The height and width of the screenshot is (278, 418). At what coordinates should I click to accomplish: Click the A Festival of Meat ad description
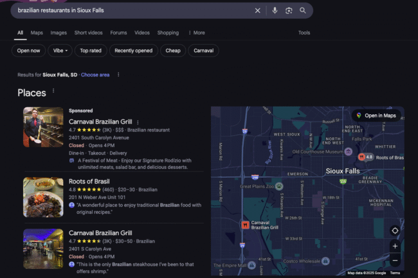click(x=134, y=164)
